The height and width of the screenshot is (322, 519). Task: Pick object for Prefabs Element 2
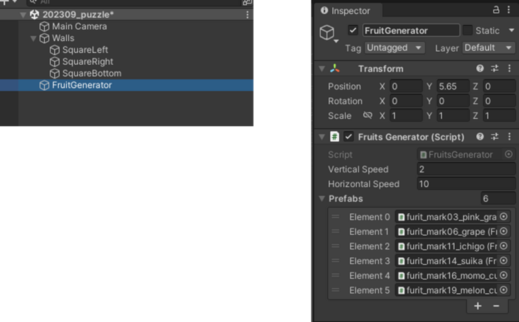504,246
